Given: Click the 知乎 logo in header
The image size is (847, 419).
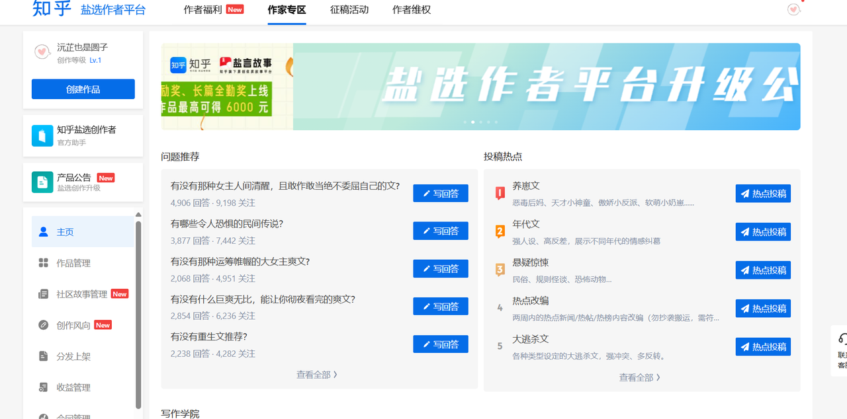Looking at the screenshot, I should click(52, 9).
